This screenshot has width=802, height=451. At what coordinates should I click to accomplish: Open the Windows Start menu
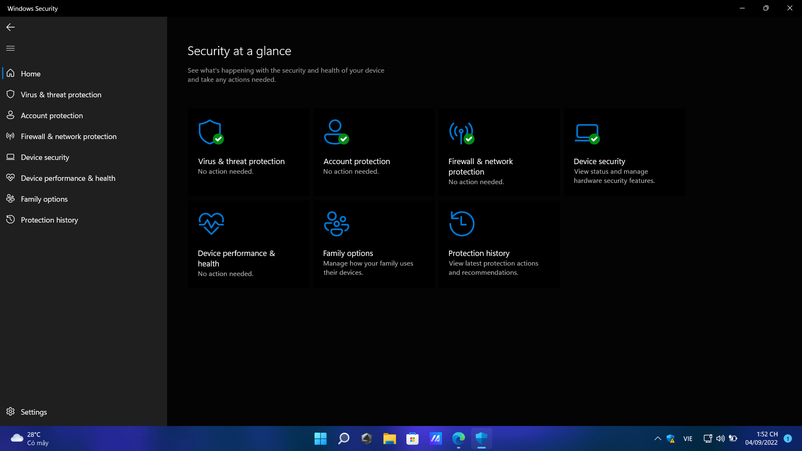pyautogui.click(x=320, y=438)
